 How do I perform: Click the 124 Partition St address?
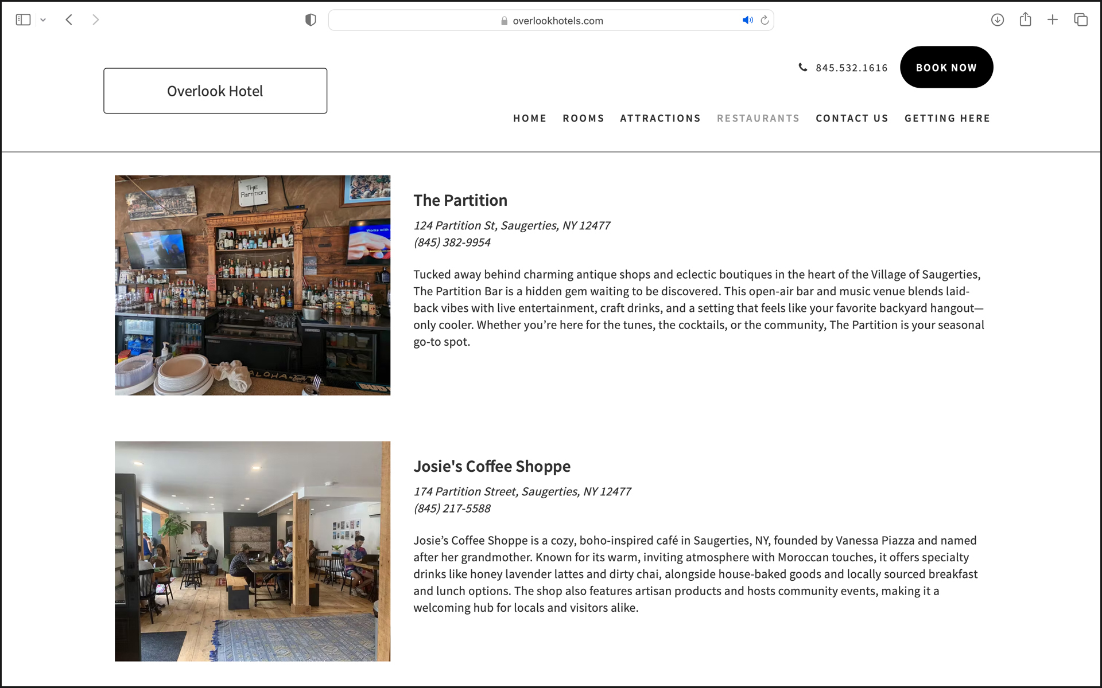coord(511,225)
